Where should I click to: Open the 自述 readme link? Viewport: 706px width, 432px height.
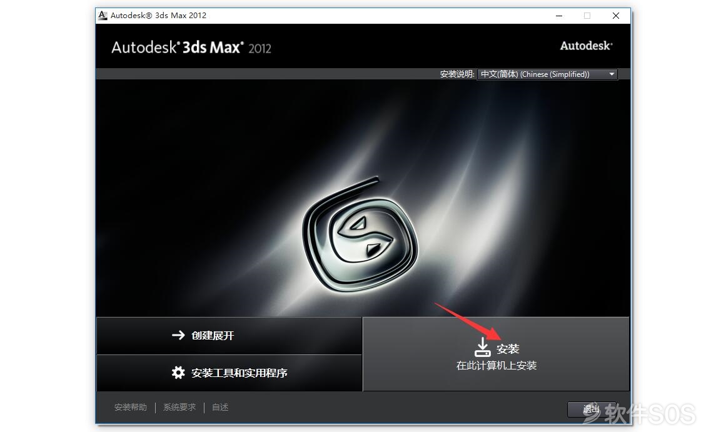[x=220, y=407]
